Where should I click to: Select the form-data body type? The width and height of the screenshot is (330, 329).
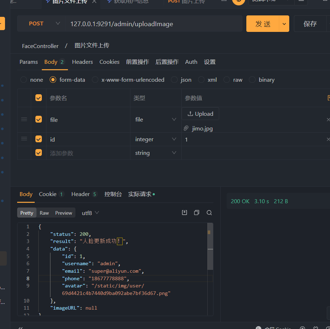tap(53, 80)
